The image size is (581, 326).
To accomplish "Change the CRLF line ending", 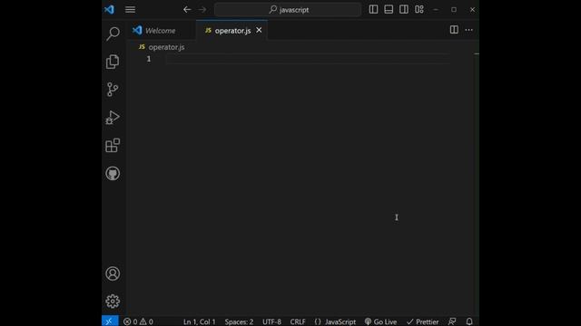I will (x=298, y=321).
